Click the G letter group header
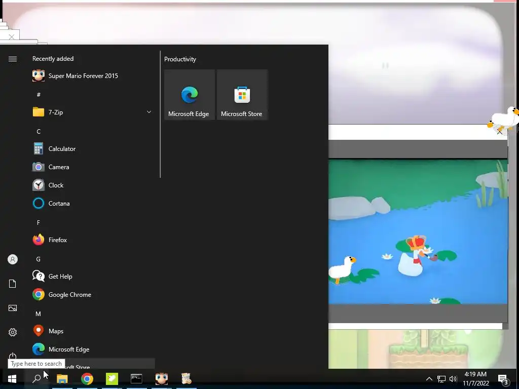Viewport: 519px width, 389px height. tap(39, 259)
